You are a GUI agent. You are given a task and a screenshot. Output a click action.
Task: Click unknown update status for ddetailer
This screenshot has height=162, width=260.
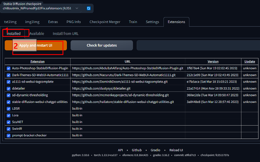click(x=250, y=88)
